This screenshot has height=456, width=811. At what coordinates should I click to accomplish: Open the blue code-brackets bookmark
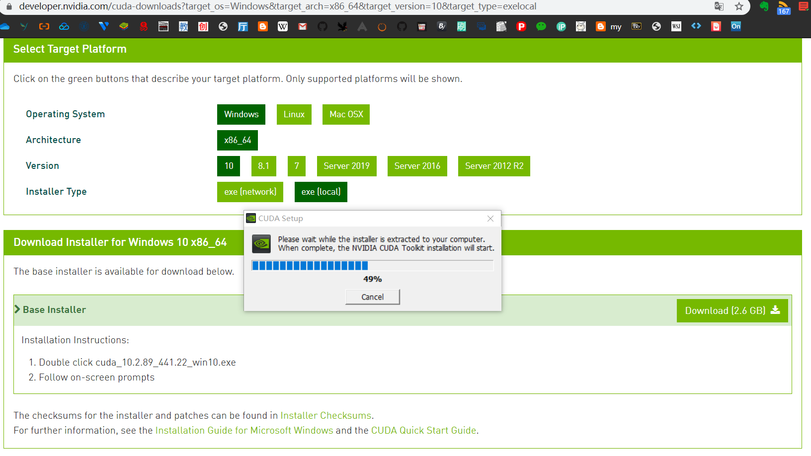696,26
